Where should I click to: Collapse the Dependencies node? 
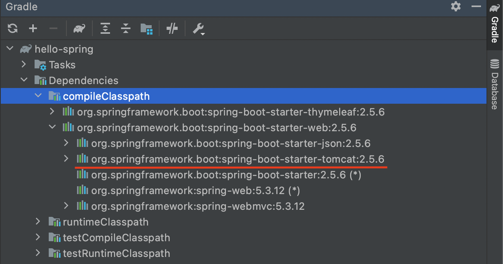[24, 80]
